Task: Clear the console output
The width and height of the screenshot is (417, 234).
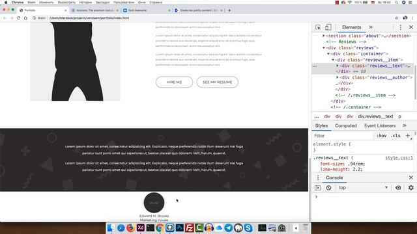Action: (328, 188)
